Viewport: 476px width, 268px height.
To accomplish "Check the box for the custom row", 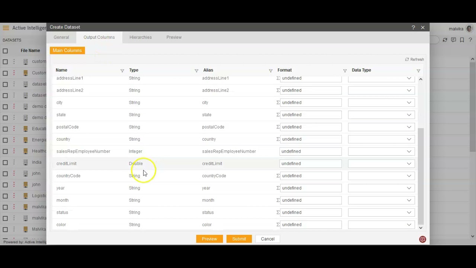I will click(5, 62).
